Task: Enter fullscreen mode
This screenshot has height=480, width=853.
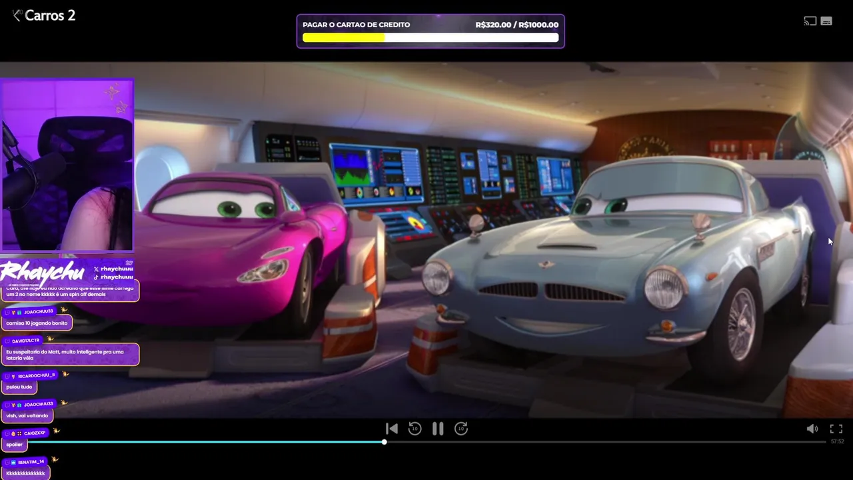Action: click(836, 429)
